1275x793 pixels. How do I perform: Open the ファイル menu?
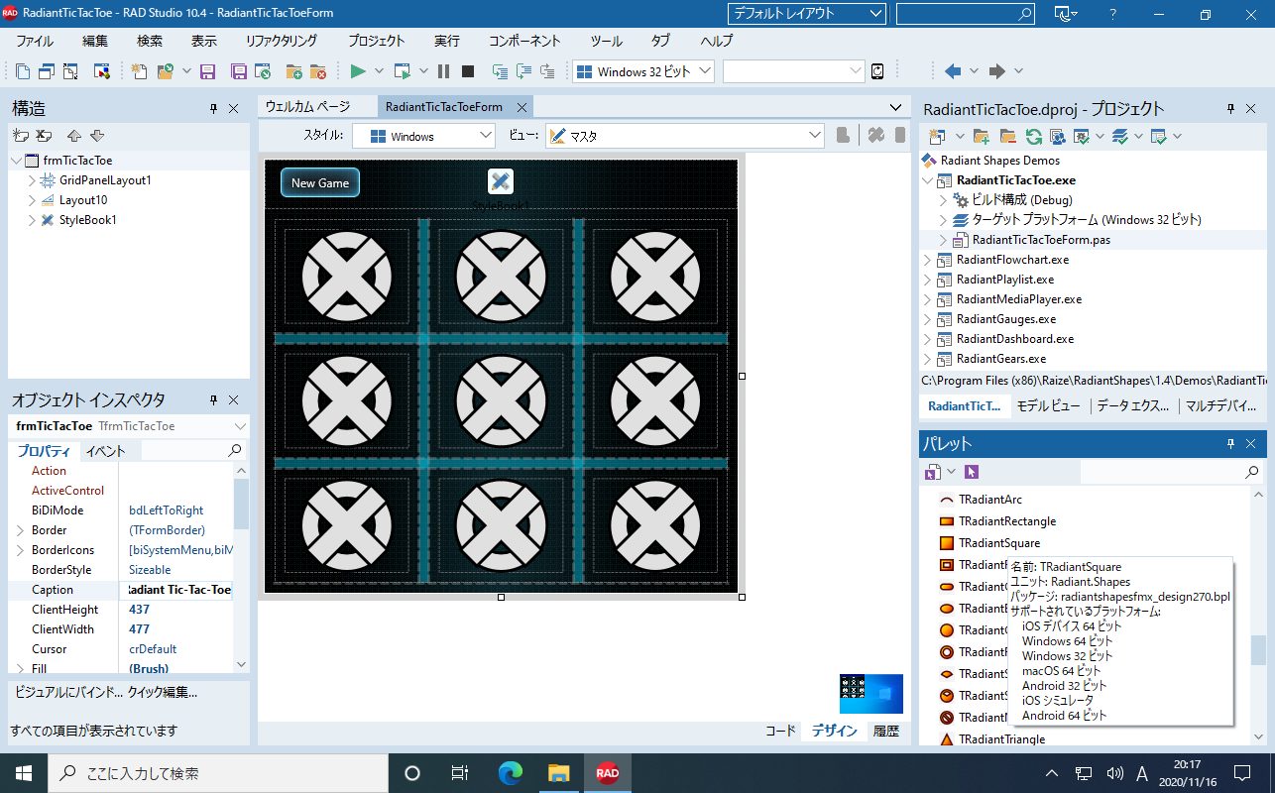[x=36, y=41]
